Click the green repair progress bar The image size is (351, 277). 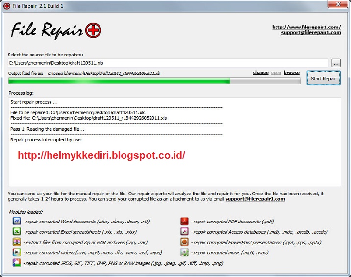(x=154, y=81)
